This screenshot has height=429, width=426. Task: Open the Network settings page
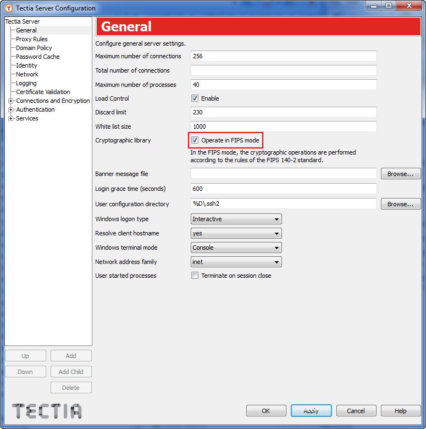27,74
